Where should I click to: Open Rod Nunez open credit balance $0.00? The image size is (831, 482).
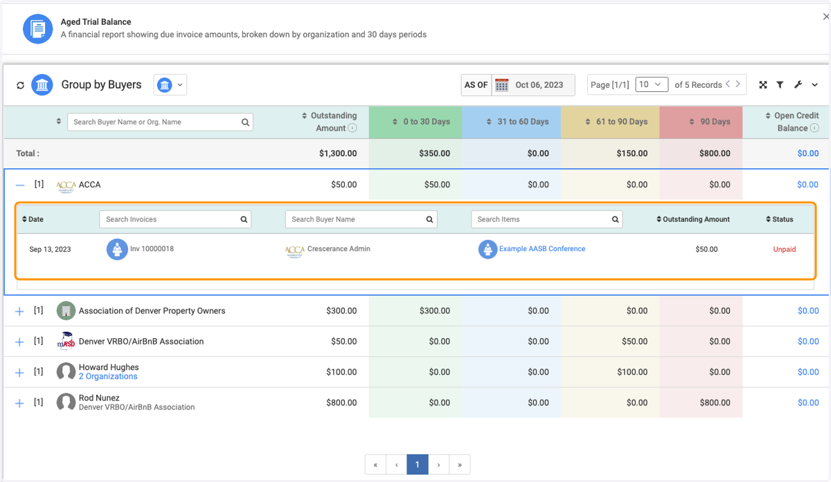coord(807,402)
